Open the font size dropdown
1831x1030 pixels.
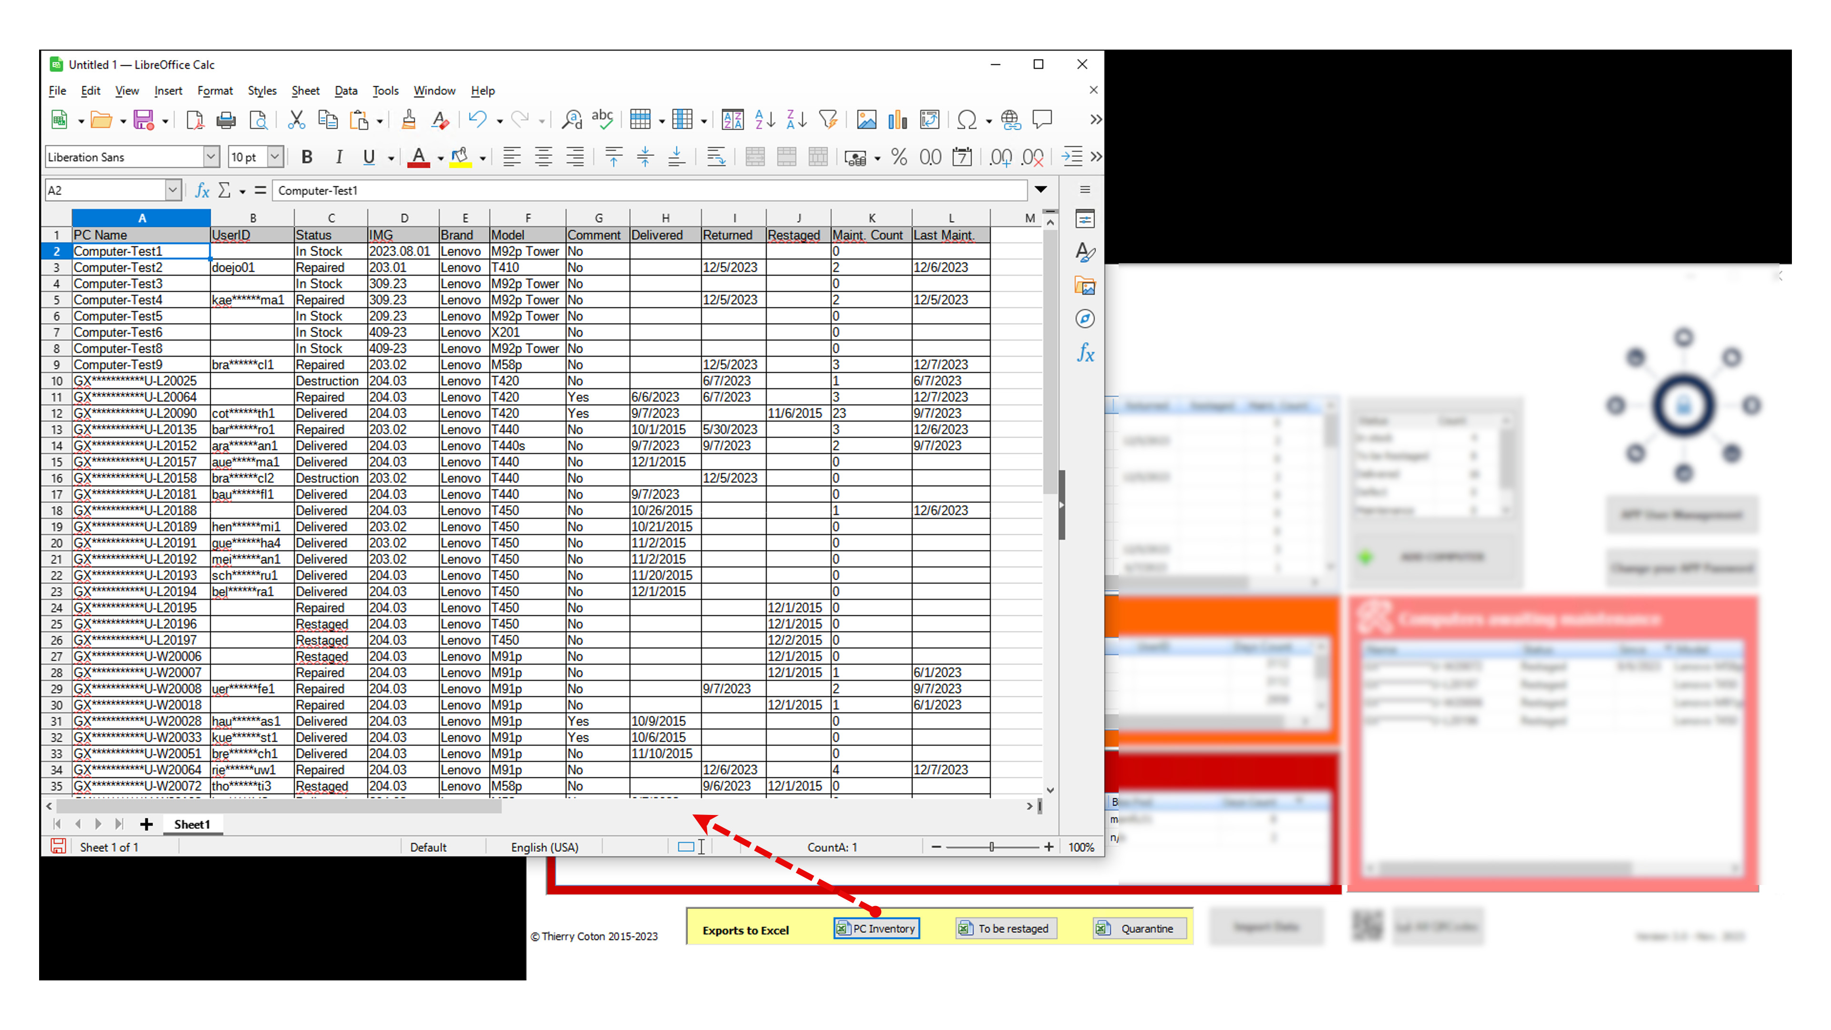276,157
